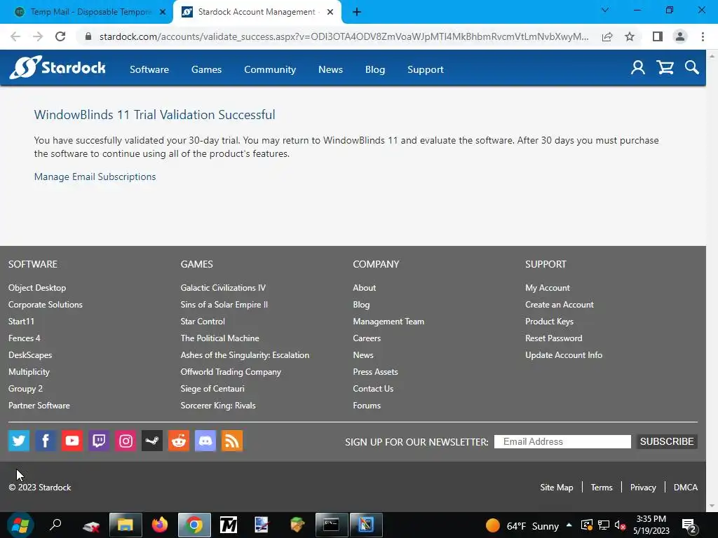Open the Object Desktop footer link
Screen dimensions: 718x538
(x=37, y=288)
